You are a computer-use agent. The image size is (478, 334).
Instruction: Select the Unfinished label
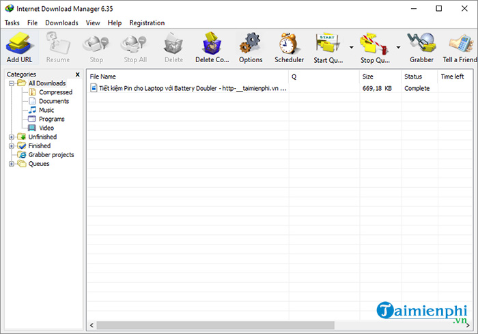tap(42, 137)
